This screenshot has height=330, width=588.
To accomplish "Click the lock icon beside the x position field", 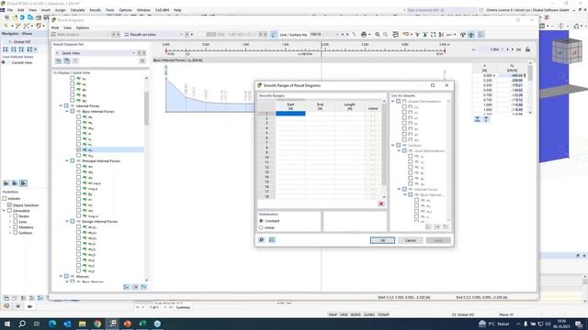I will click(527, 49).
